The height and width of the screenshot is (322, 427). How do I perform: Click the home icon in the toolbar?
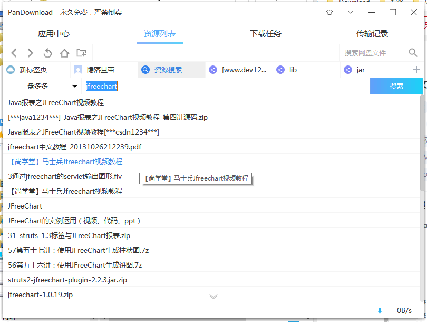(63, 53)
